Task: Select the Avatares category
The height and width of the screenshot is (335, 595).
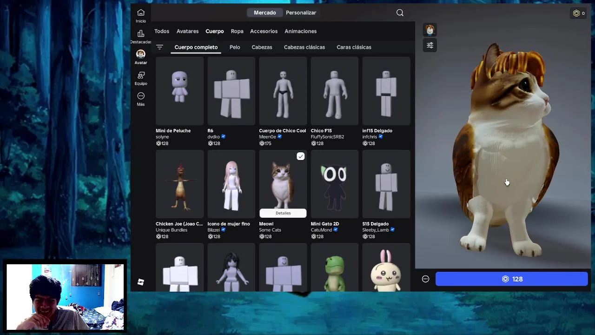Action: click(187, 31)
